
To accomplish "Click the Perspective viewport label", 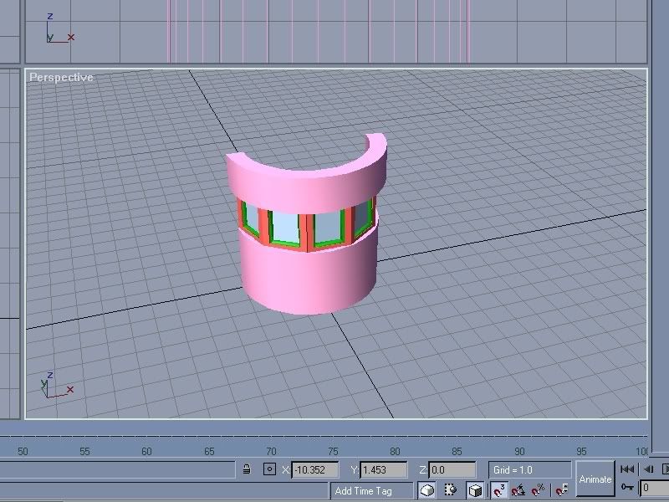I will tap(61, 77).
